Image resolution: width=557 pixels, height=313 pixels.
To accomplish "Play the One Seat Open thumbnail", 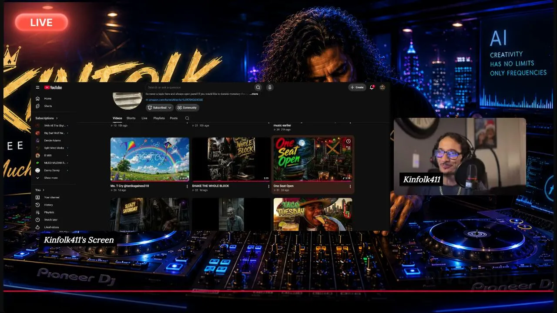I will tap(312, 159).
